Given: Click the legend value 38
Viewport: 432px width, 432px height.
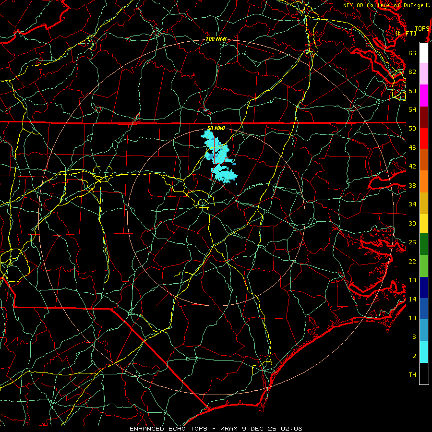Looking at the screenshot, I should click(x=412, y=185).
